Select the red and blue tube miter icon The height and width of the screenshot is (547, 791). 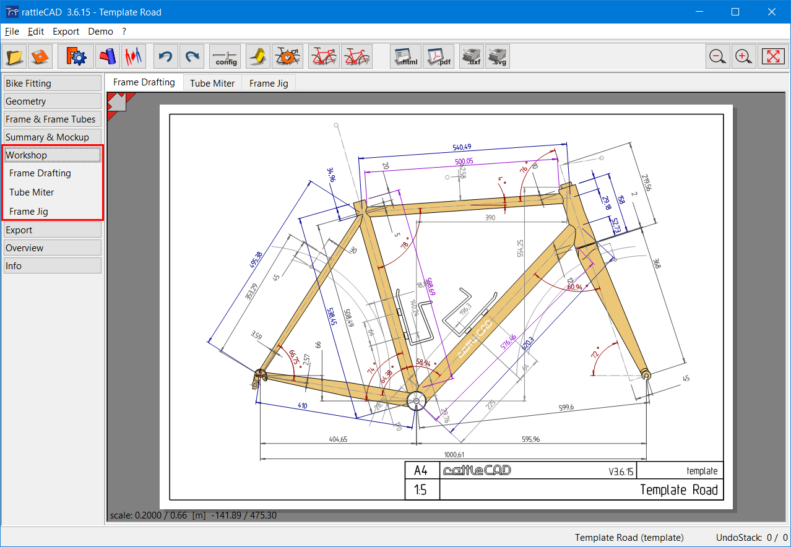click(x=108, y=56)
